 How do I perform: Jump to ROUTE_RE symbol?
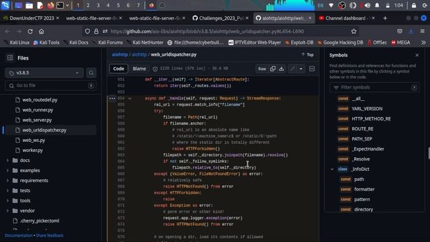pyautogui.click(x=362, y=128)
